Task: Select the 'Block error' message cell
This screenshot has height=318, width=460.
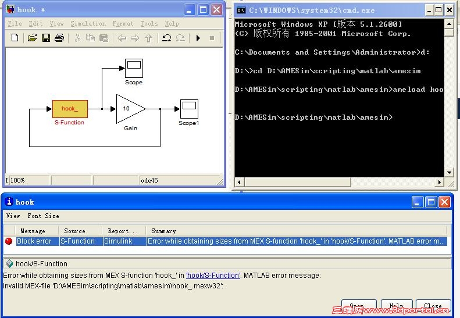Action: [37, 241]
